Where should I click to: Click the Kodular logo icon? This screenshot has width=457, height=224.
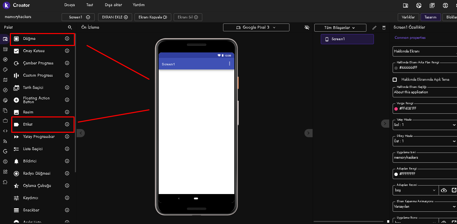coord(6,5)
